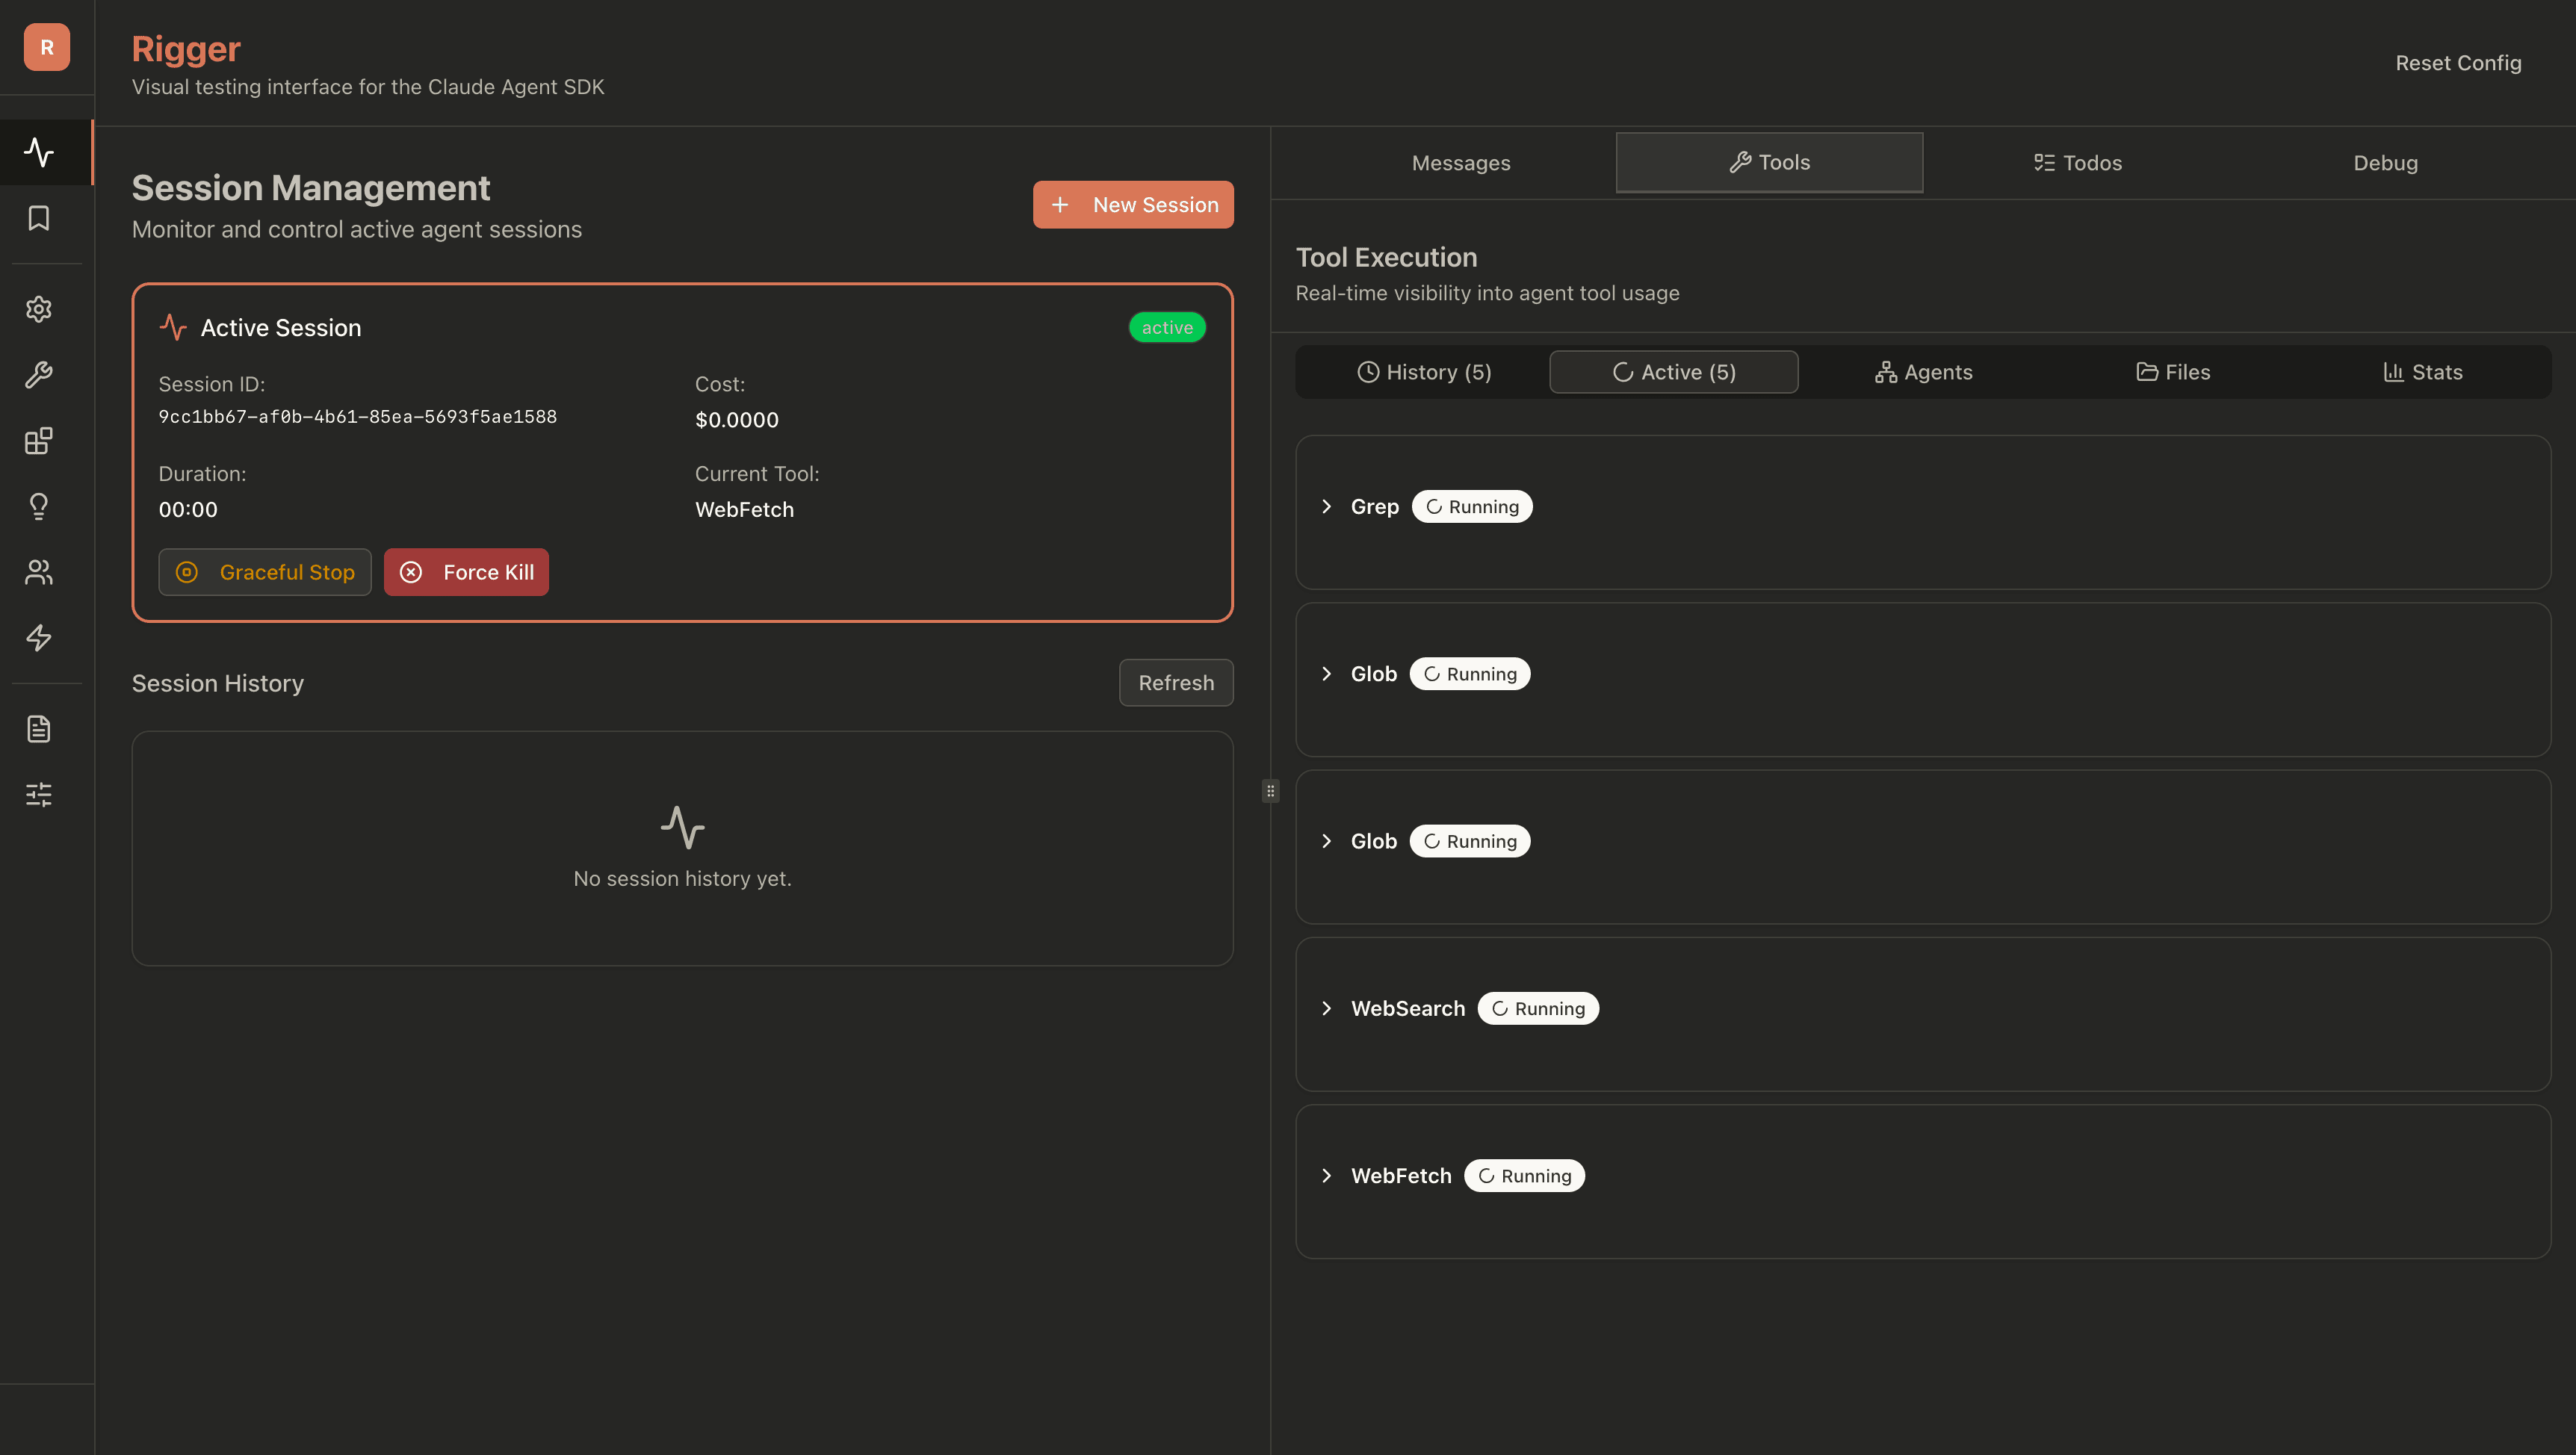Click session ID 9cc1bb67-af0b-4b61-85ea-5693f5ae1588

coord(358,417)
